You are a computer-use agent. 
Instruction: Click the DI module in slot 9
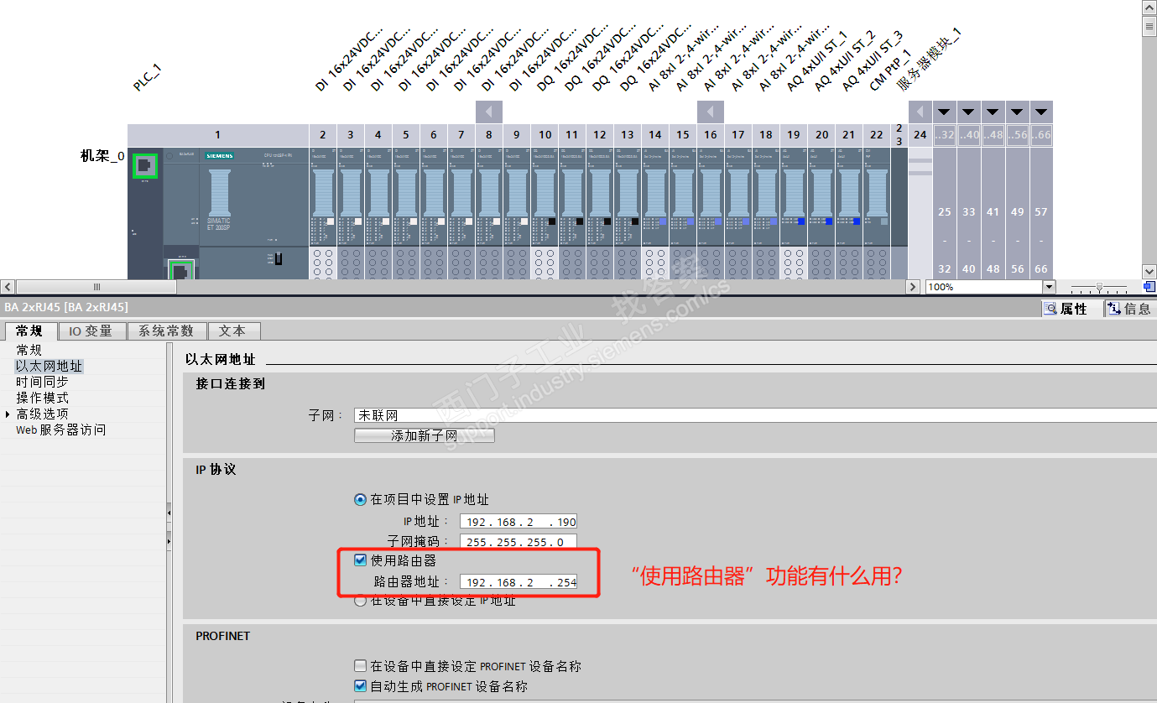tap(516, 213)
